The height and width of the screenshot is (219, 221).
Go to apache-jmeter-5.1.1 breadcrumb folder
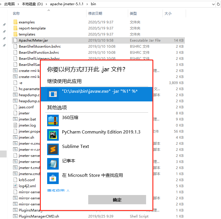(x=67, y=4)
